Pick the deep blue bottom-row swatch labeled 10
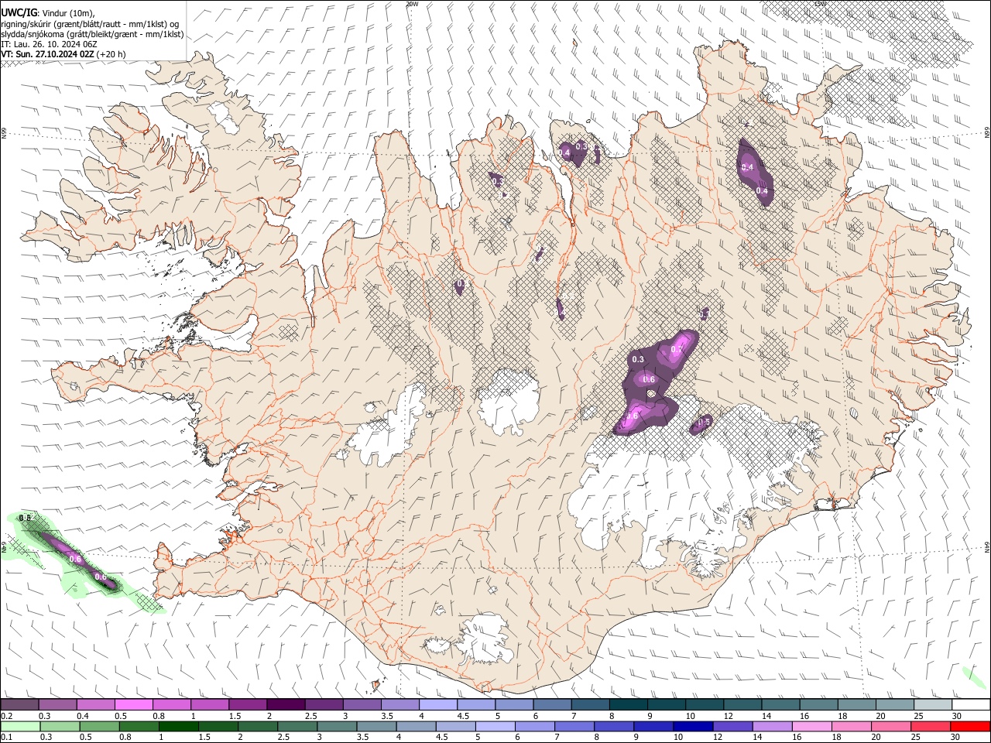This screenshot has height=743, width=991. 692,726
